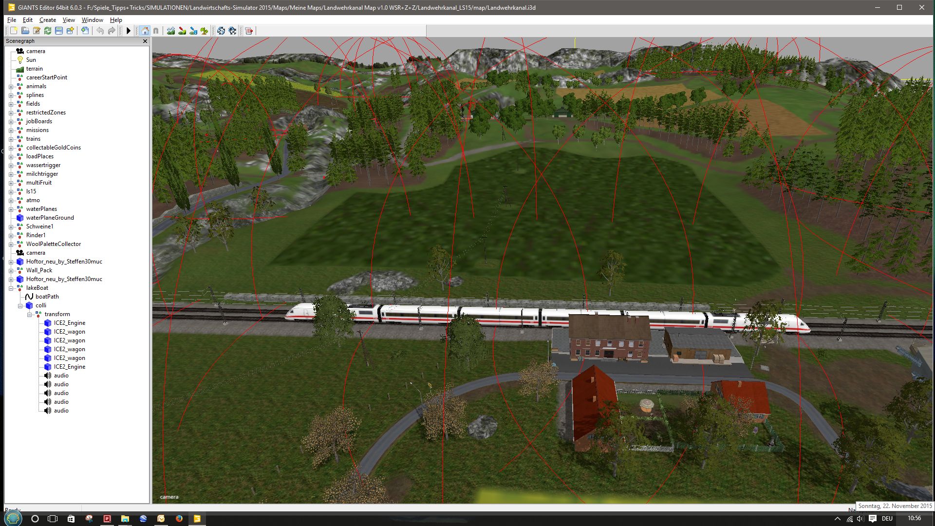Collapse the lakeBoat tree node
935x526 pixels.
(x=11, y=288)
